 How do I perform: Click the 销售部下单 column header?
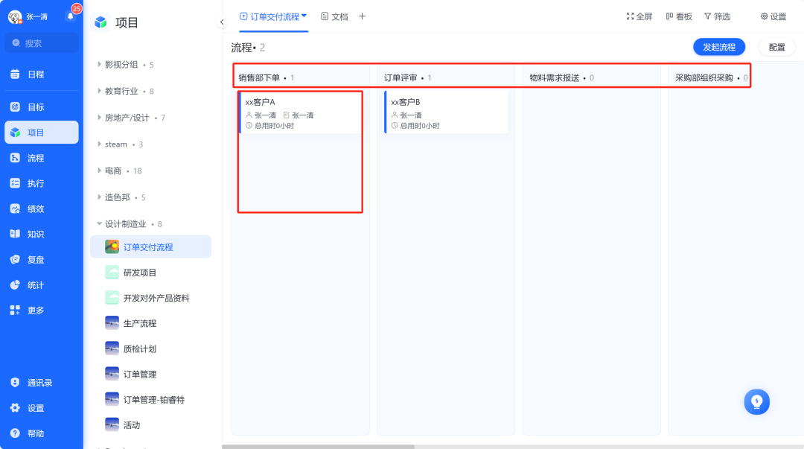(259, 77)
